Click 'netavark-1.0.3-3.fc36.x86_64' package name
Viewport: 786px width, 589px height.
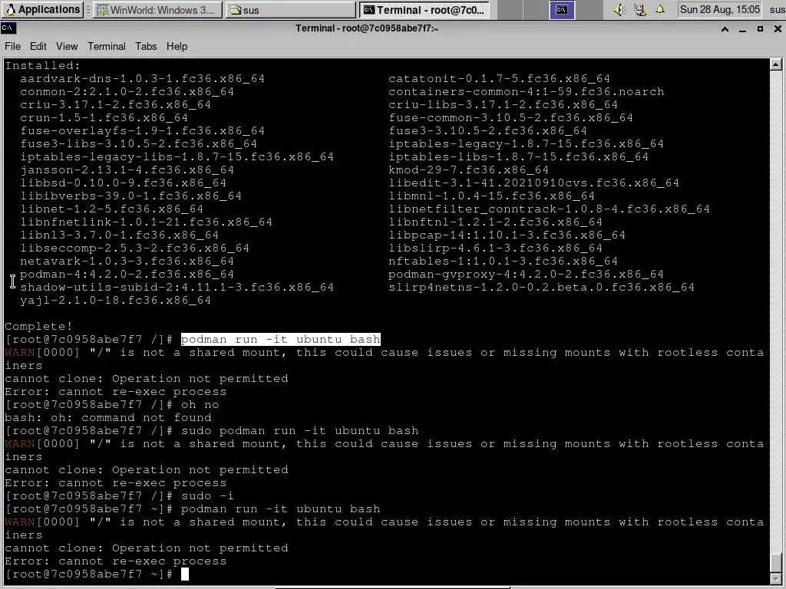click(x=127, y=262)
